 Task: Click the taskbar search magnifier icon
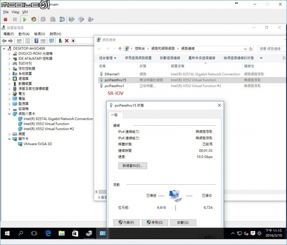21,233
